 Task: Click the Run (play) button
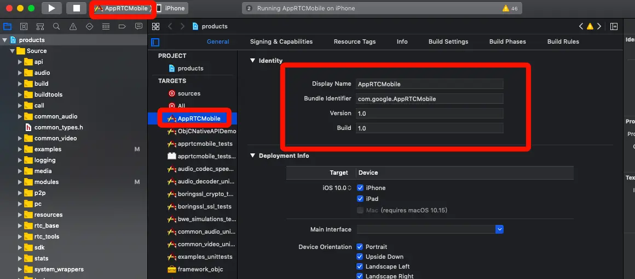coord(51,8)
